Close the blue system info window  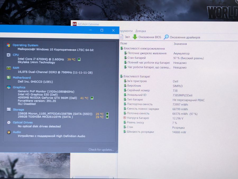click(x=113, y=30)
